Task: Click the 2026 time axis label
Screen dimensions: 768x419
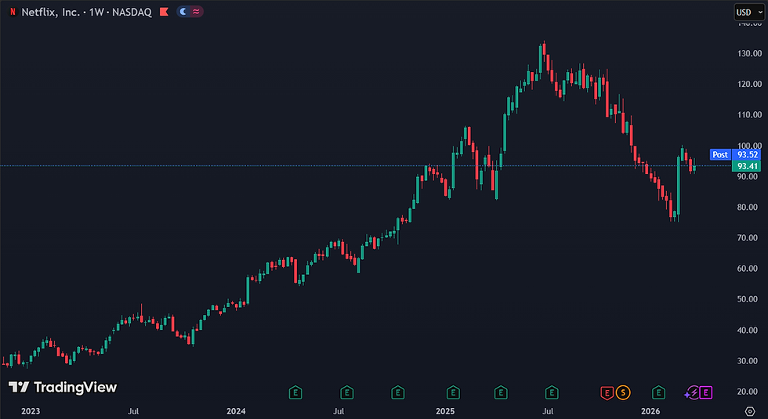Action: pyautogui.click(x=650, y=411)
